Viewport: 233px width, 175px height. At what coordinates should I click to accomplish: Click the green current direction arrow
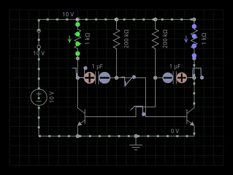click(69, 39)
